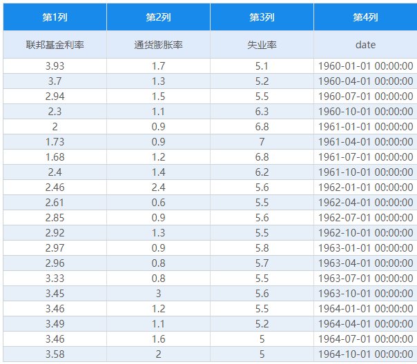Click inflation value 1.4
The height and width of the screenshot is (364, 417).
point(158,172)
